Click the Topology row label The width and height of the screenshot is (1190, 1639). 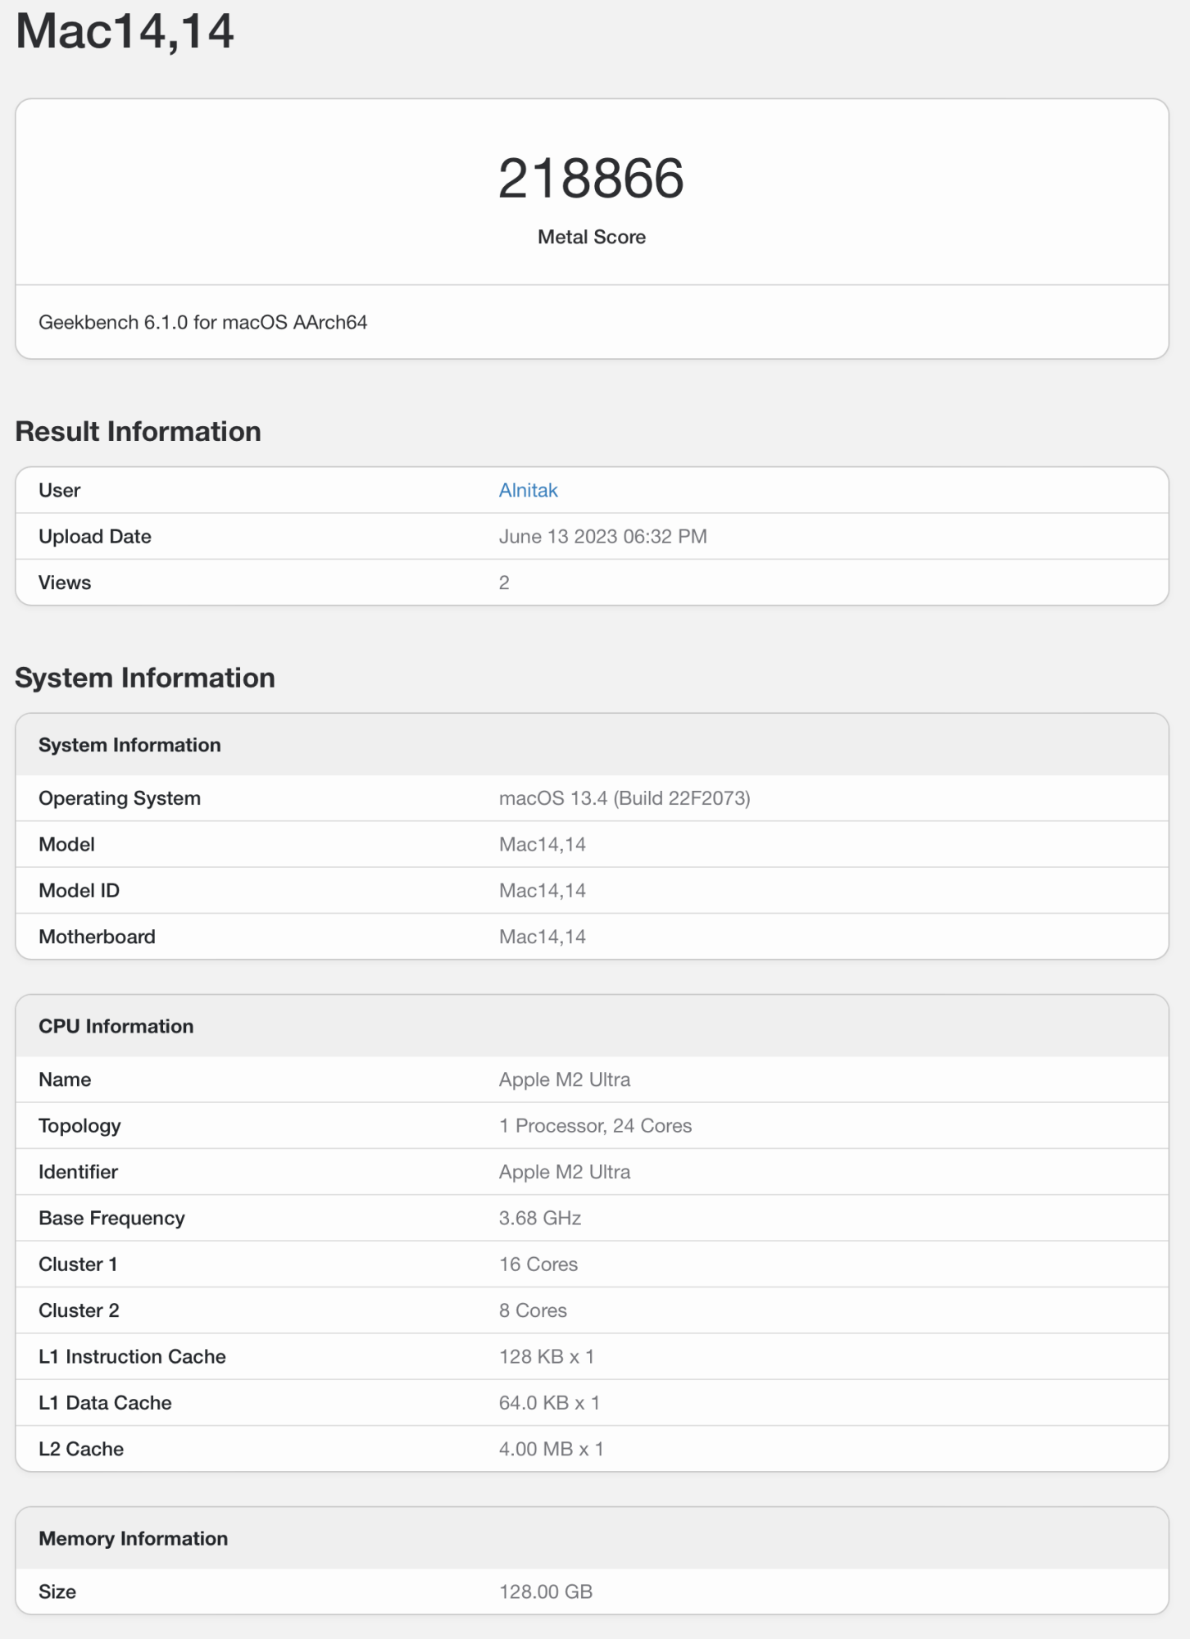tap(79, 1126)
